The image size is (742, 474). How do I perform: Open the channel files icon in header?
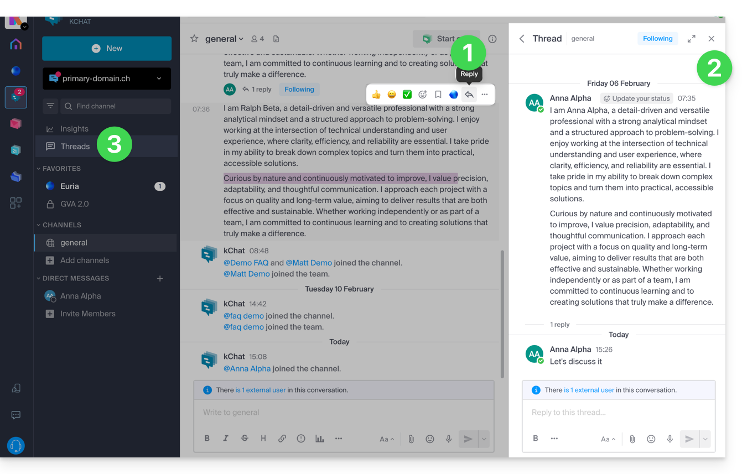tap(276, 39)
